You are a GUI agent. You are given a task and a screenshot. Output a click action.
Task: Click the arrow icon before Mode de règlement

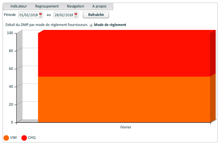tap(91, 25)
